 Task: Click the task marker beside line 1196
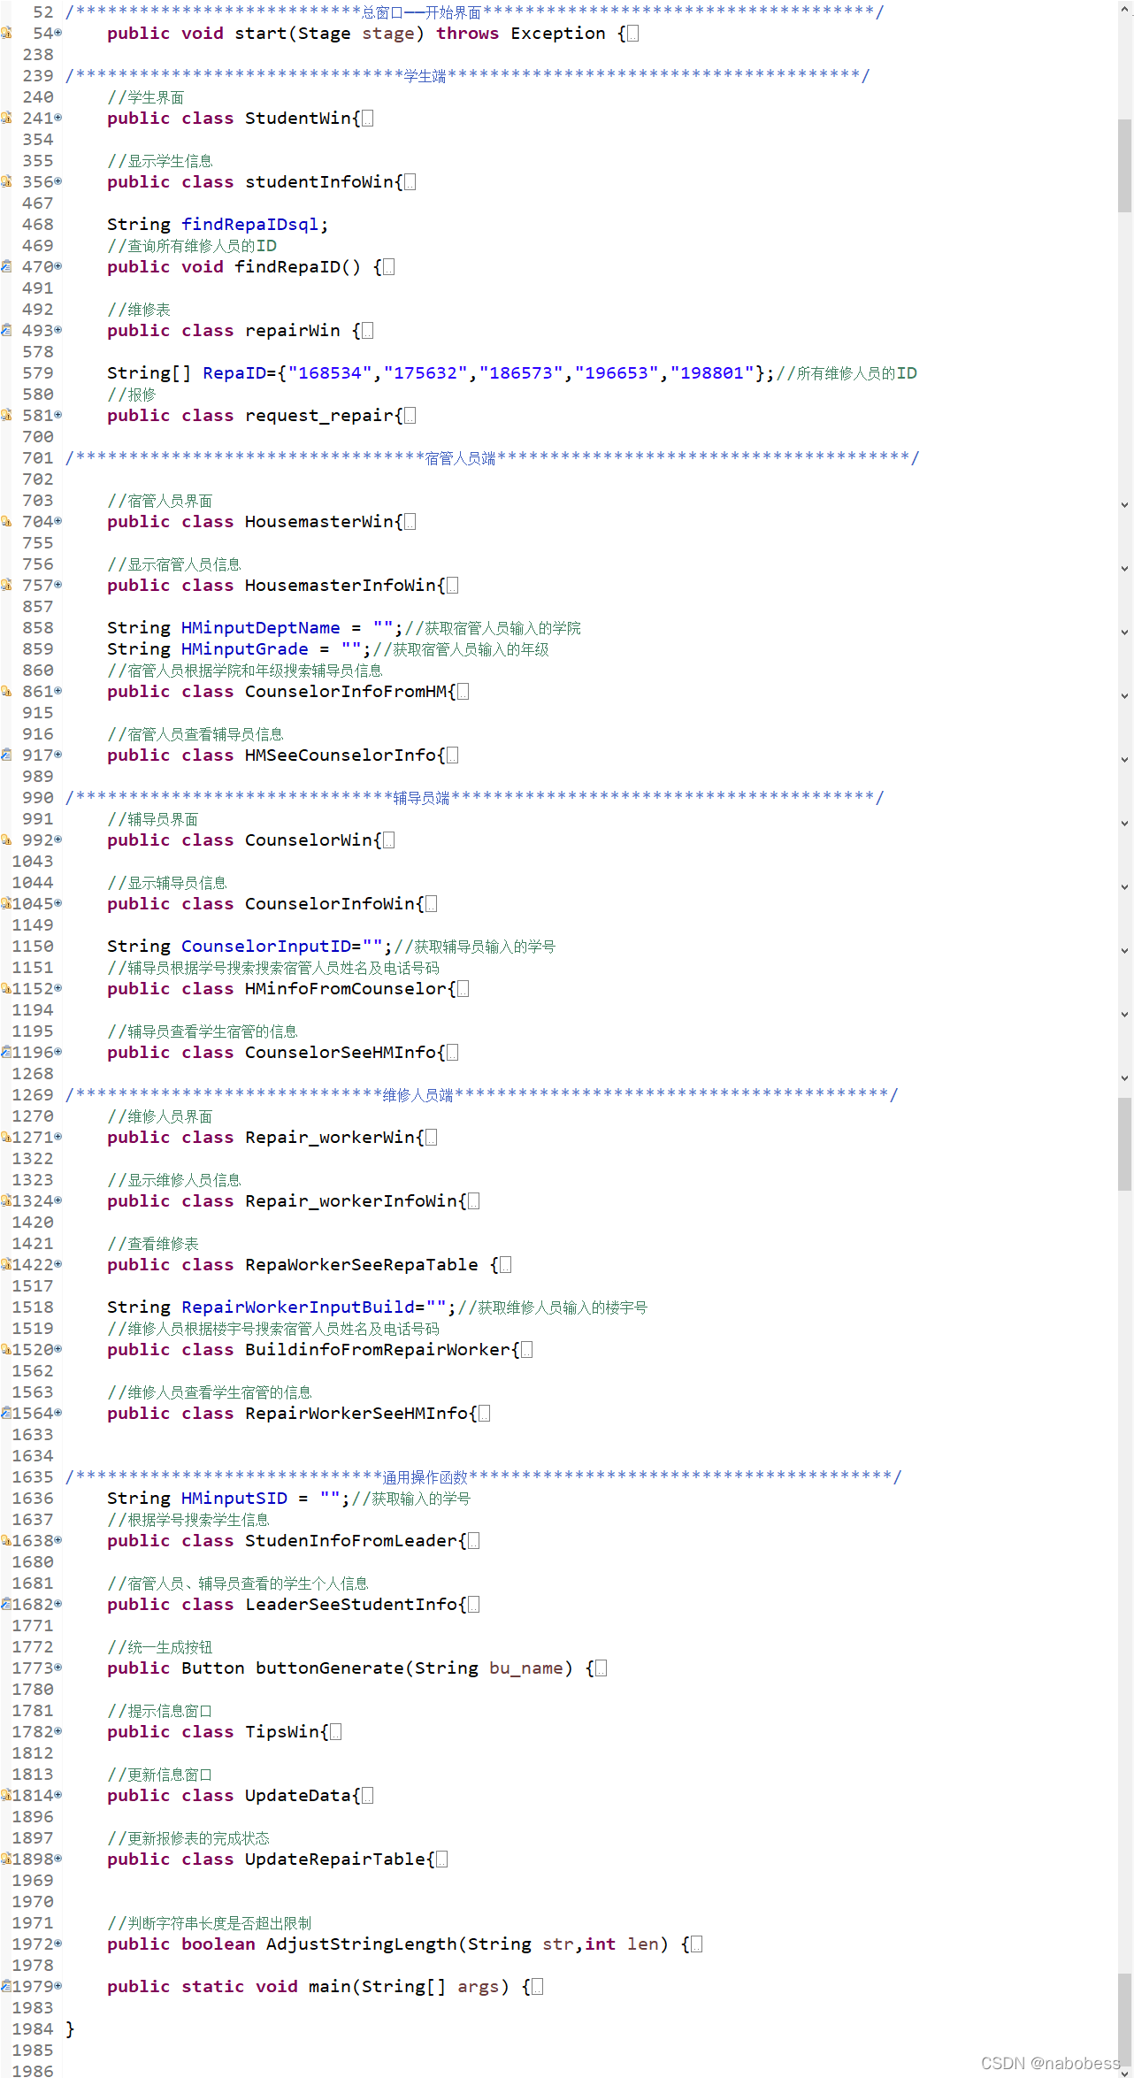click(x=5, y=1053)
